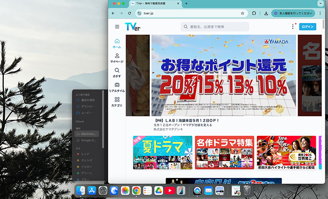
Task: Open the 名作ドラマ特集 card
Action: click(x=224, y=153)
